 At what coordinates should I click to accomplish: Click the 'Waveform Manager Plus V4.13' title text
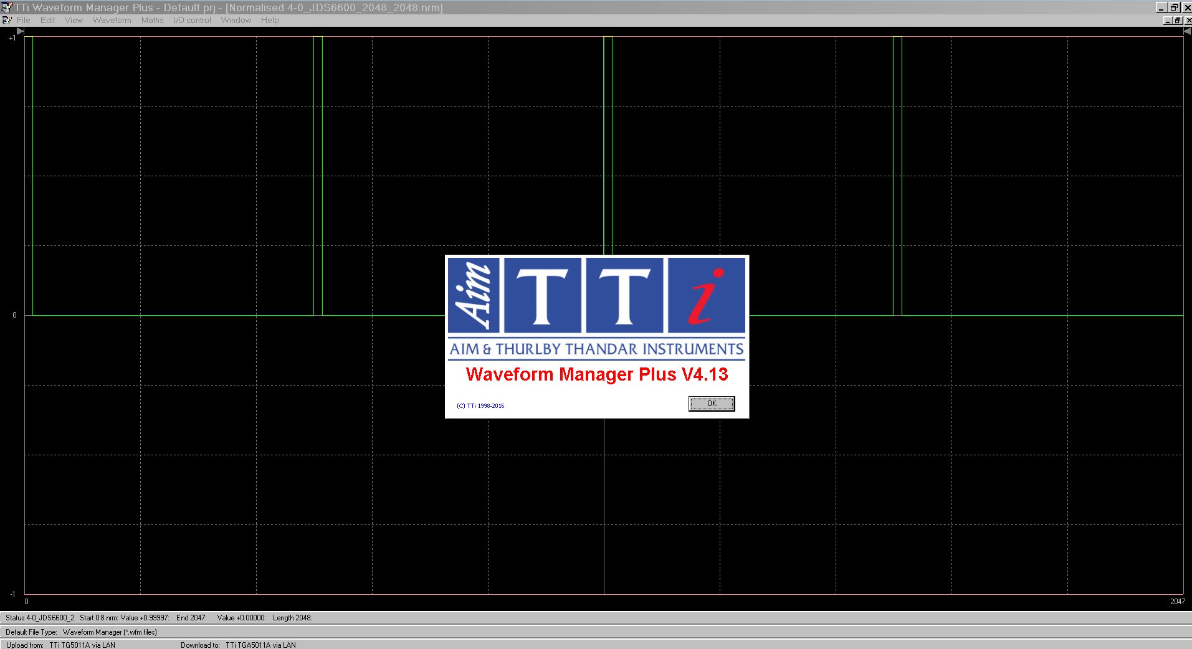point(597,374)
